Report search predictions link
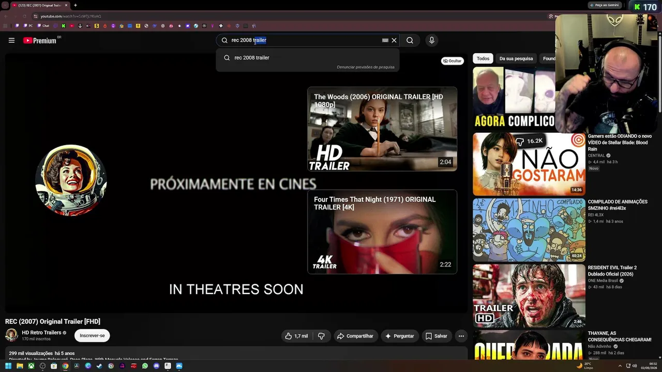The width and height of the screenshot is (662, 372). [366, 67]
